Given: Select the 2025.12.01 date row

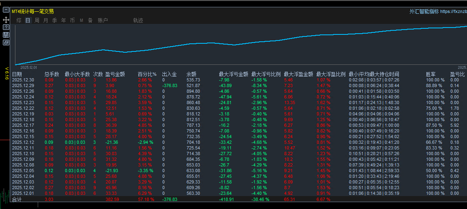Looking at the screenshot, I should point(23,193).
